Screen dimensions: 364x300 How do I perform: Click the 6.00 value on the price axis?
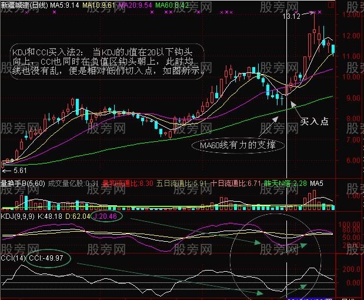[x=353, y=160]
